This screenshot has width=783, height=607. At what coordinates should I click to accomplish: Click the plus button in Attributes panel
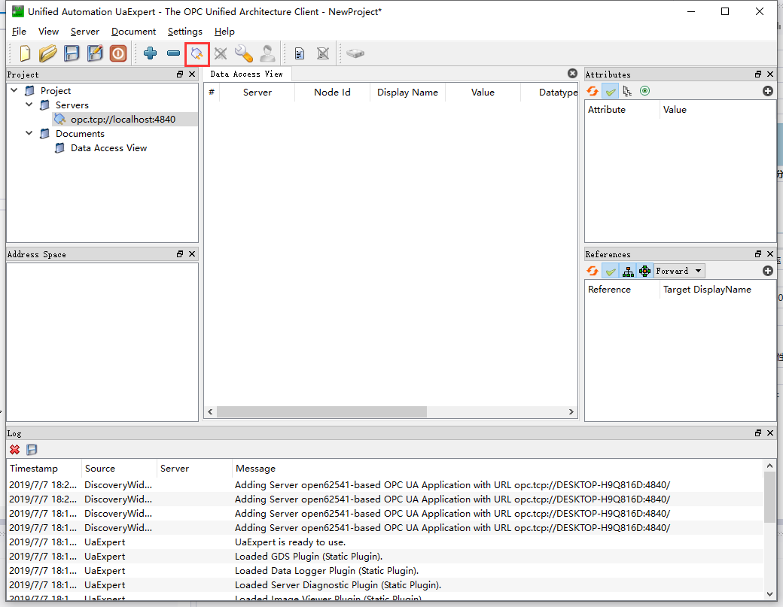(x=768, y=91)
